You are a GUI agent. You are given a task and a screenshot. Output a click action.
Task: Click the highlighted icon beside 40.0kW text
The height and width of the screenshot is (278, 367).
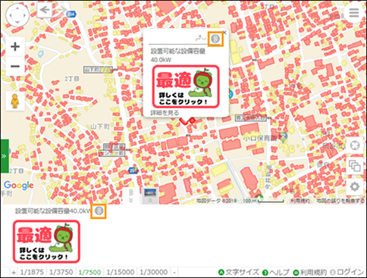point(99,211)
